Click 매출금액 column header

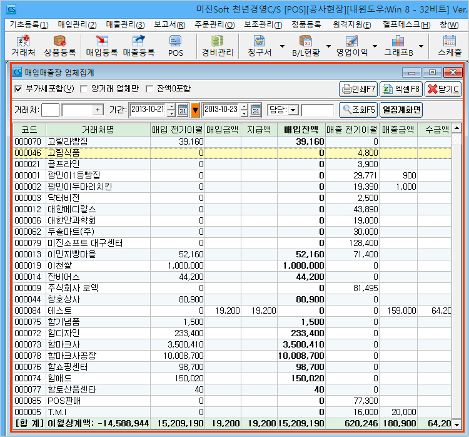398,130
